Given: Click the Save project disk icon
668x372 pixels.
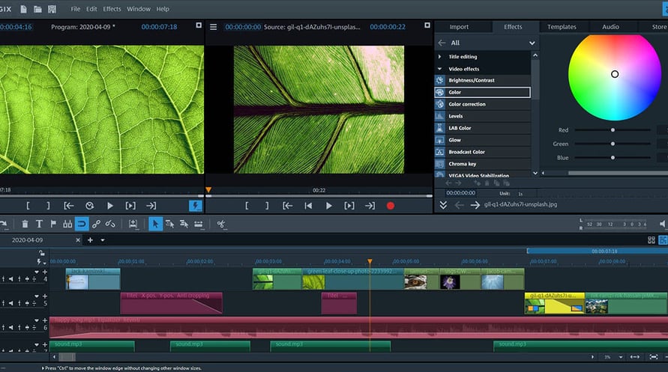Looking at the screenshot, I should click(x=52, y=9).
